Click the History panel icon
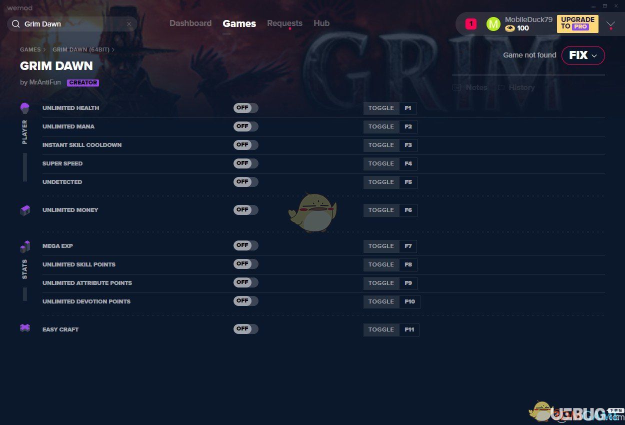 coord(501,87)
